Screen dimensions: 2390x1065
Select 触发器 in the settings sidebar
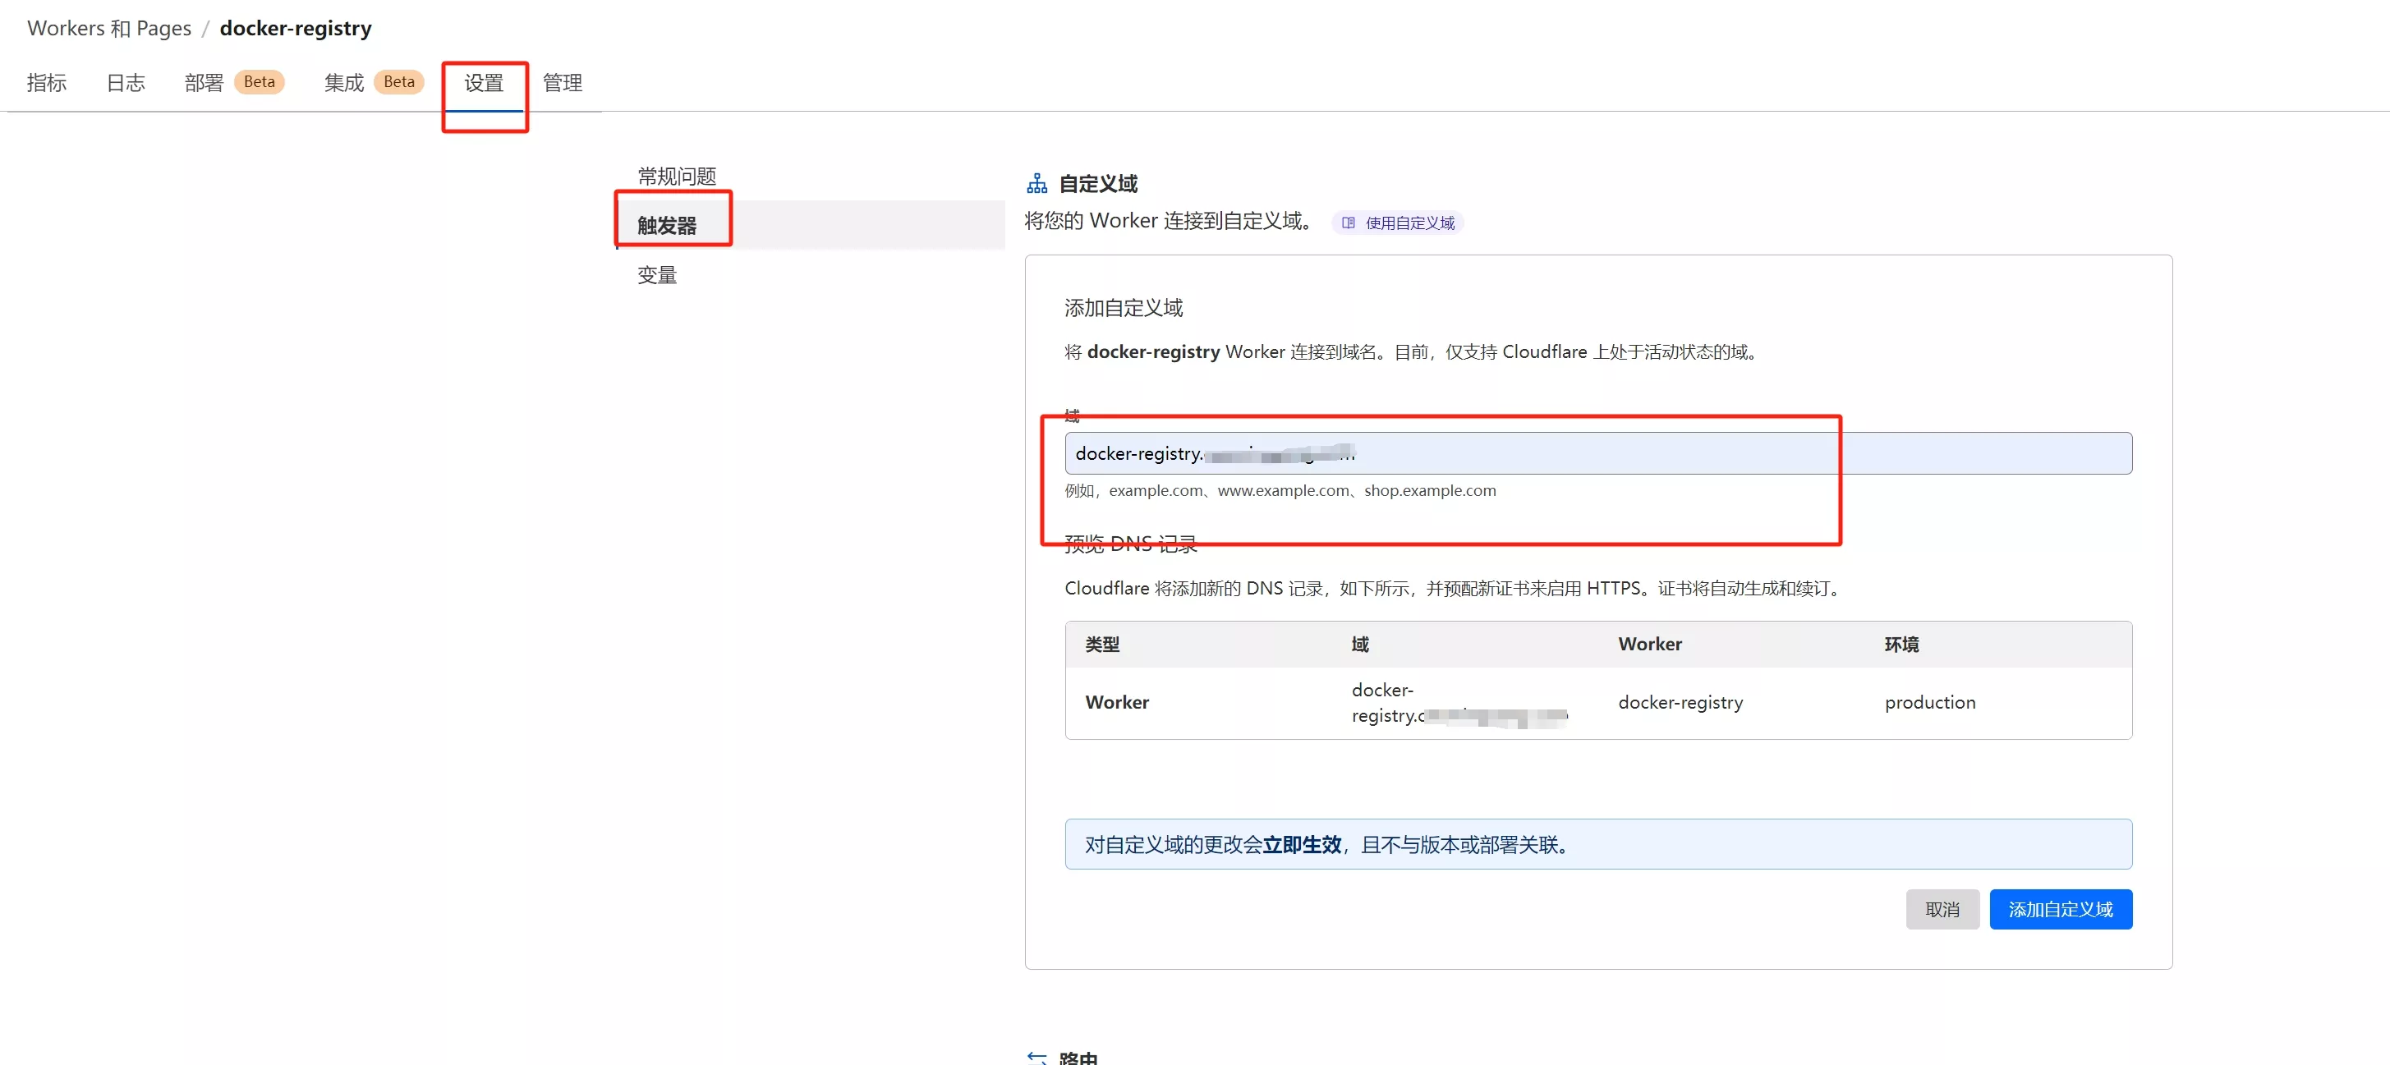point(667,226)
